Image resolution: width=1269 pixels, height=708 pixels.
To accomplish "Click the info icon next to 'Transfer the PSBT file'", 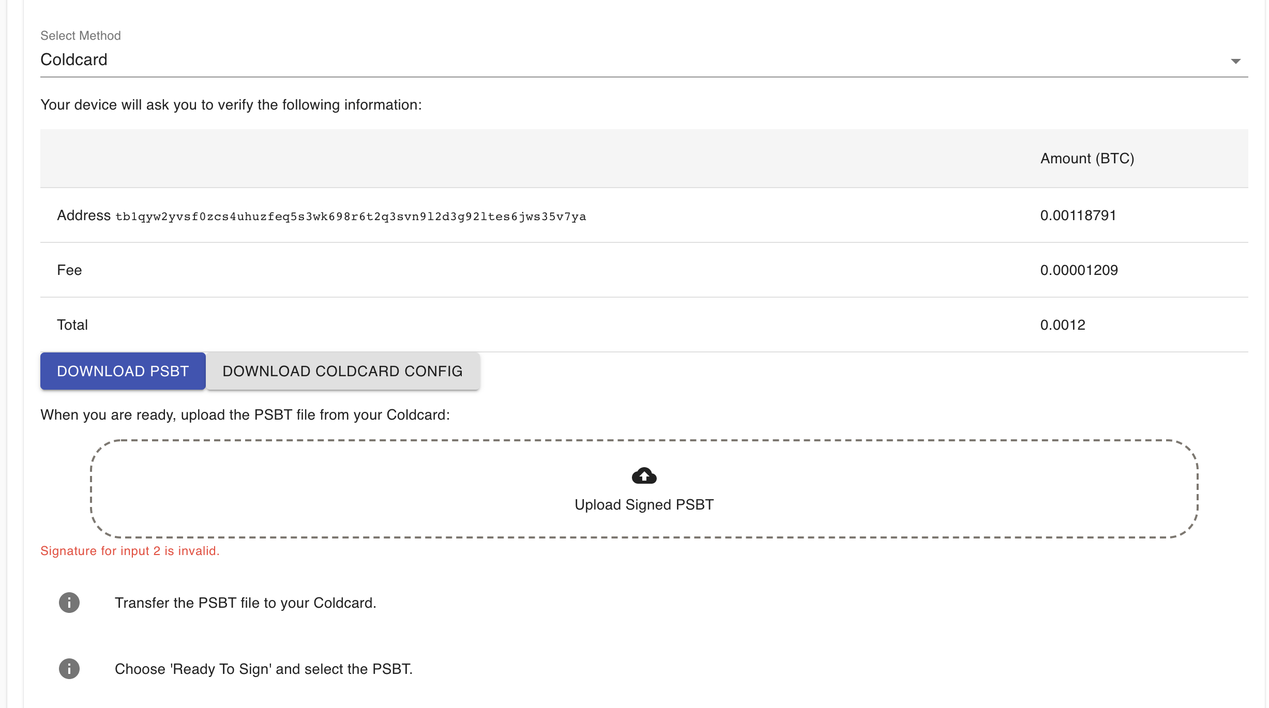I will [x=70, y=603].
